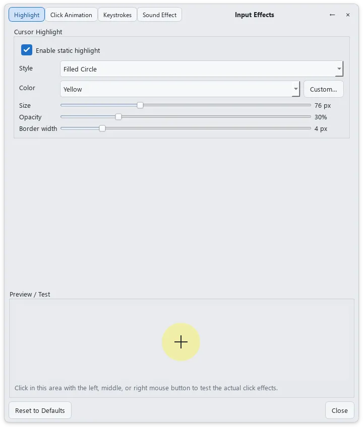Click the Input Effects title text

click(255, 15)
